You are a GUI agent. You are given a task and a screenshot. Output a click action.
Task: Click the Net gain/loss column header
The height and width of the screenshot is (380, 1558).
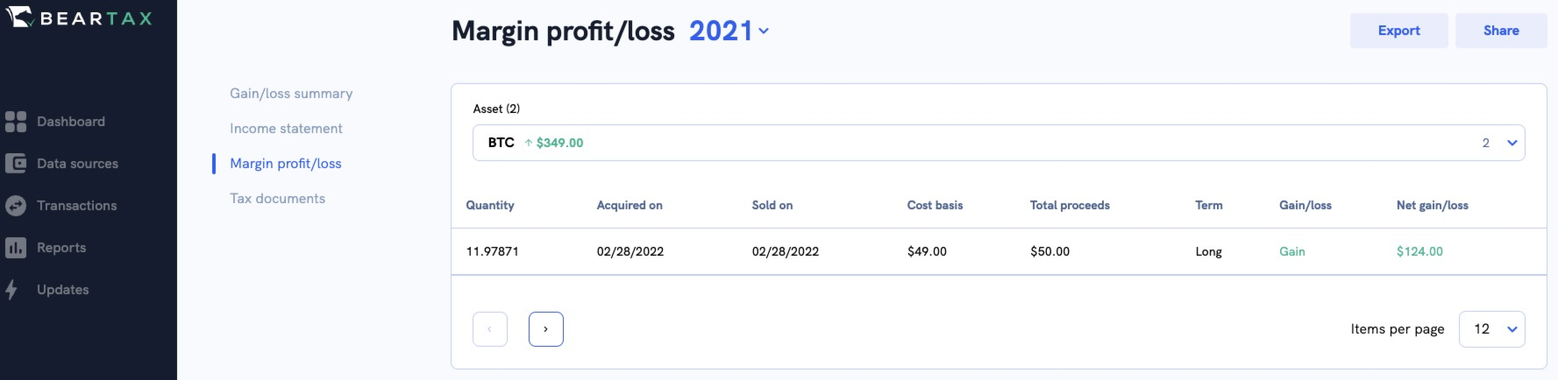click(1432, 206)
